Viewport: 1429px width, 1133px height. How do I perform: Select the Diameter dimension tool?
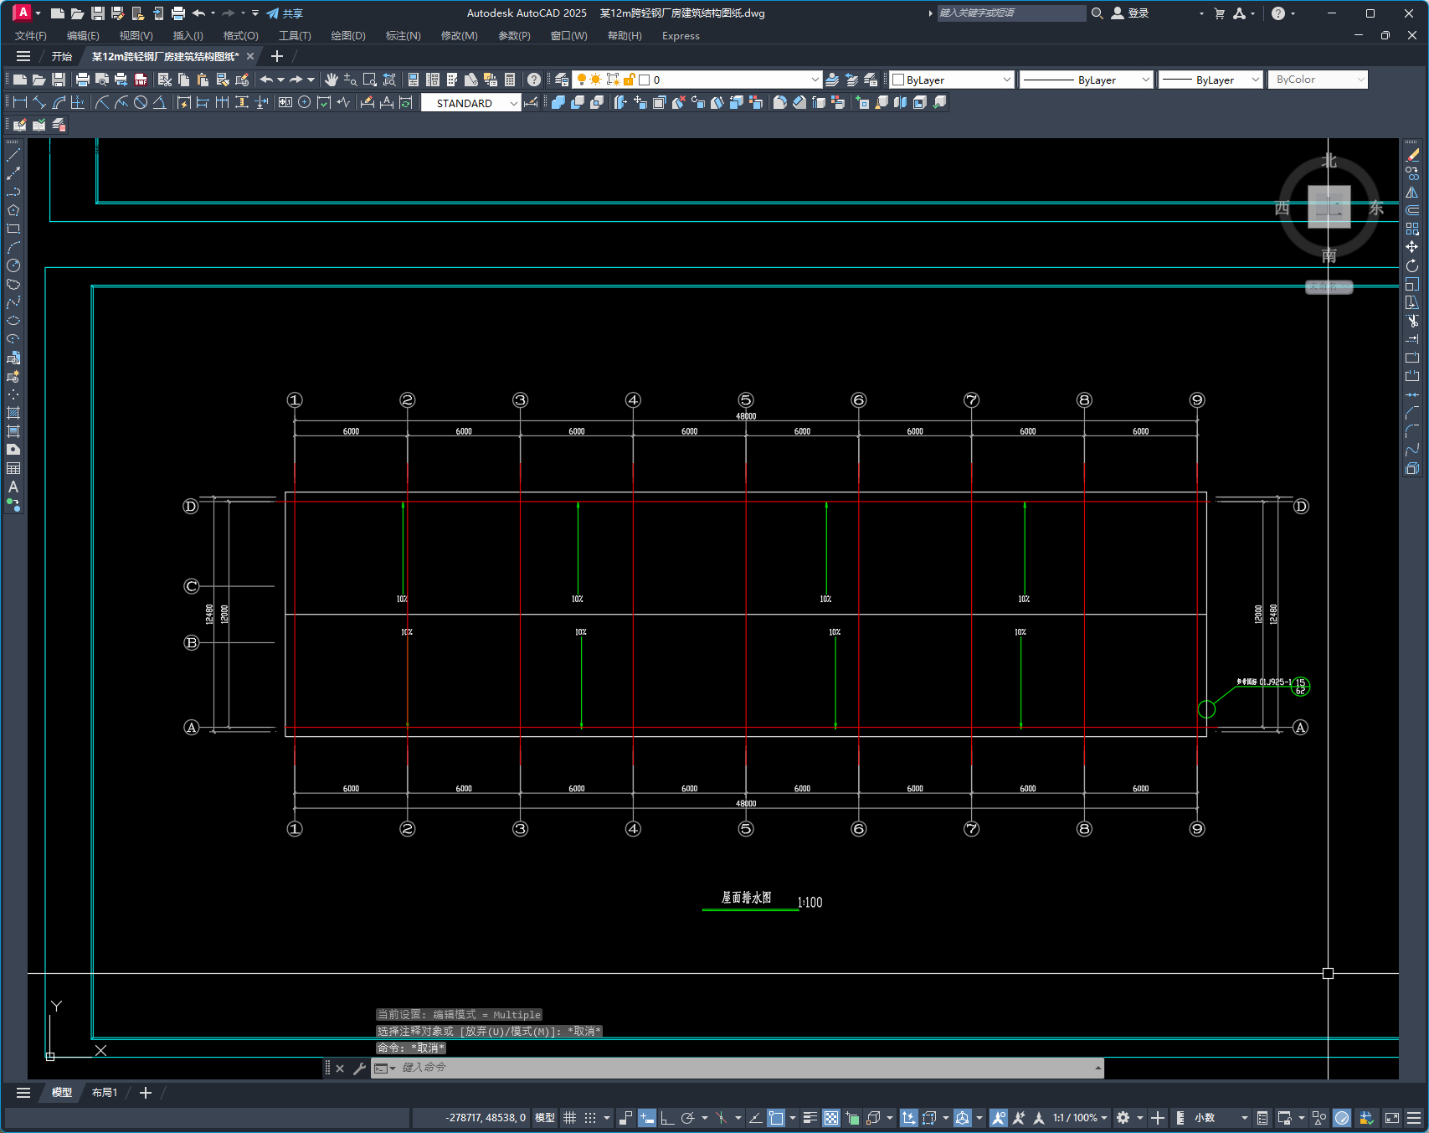point(141,102)
